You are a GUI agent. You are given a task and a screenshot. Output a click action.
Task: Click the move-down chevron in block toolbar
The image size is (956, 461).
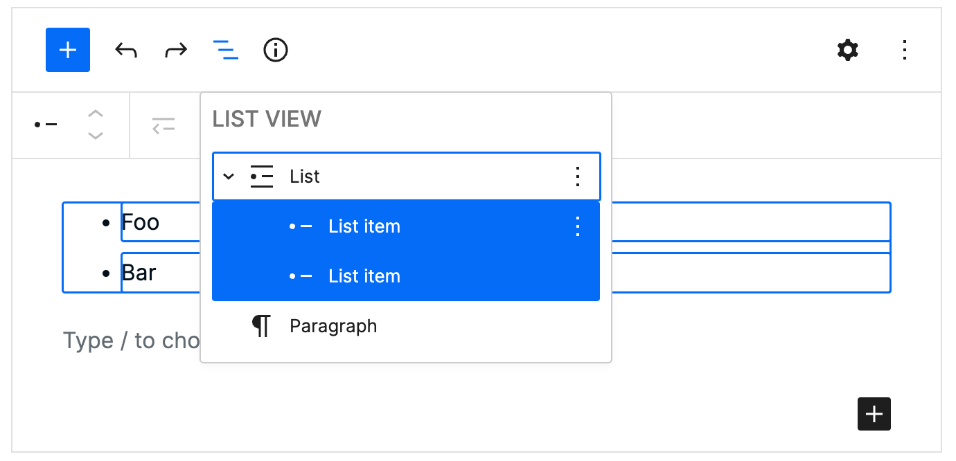95,137
